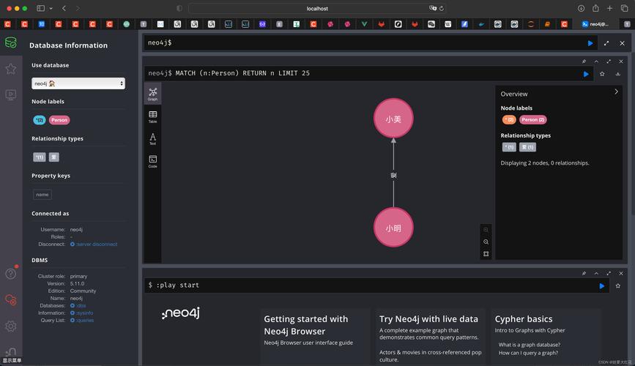
Task: Switch to Table view
Action: point(152,116)
